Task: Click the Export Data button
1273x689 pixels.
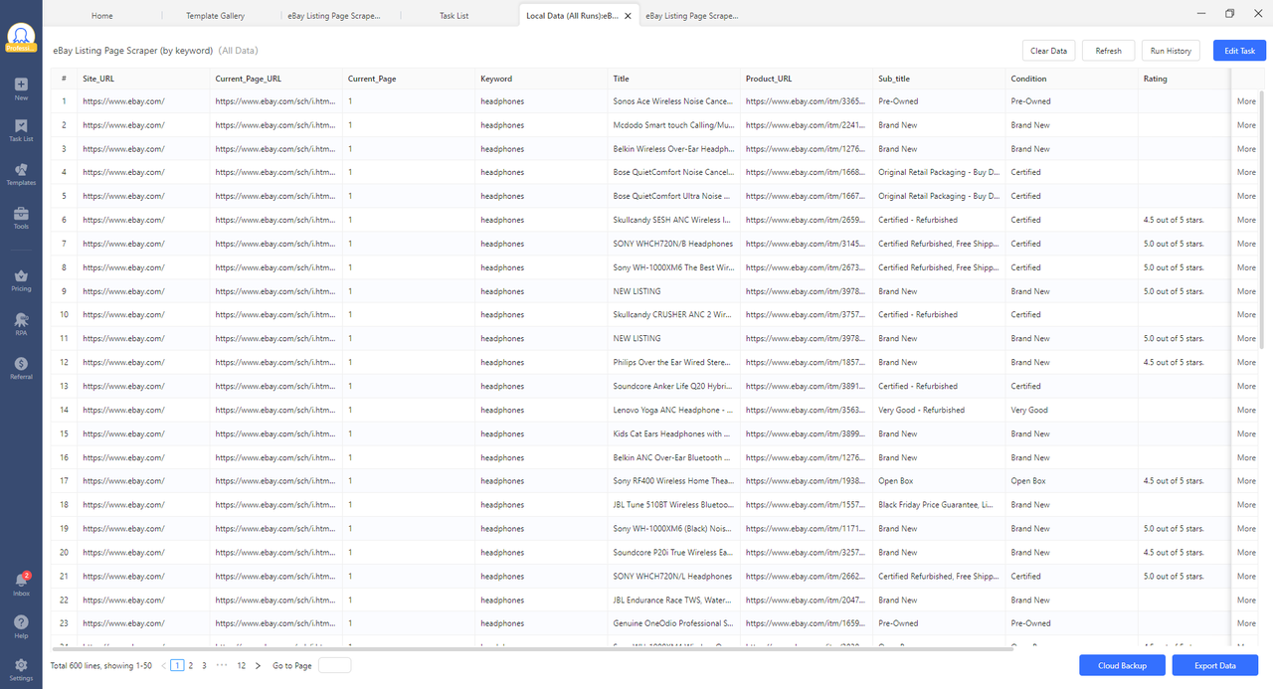Action: point(1214,665)
